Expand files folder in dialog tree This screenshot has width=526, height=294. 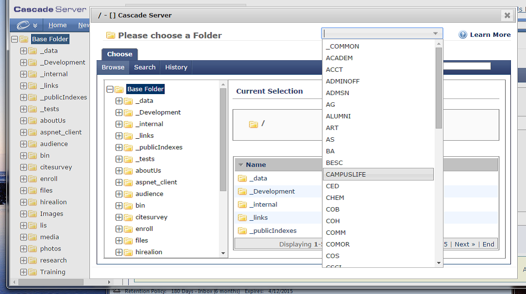[x=119, y=240]
